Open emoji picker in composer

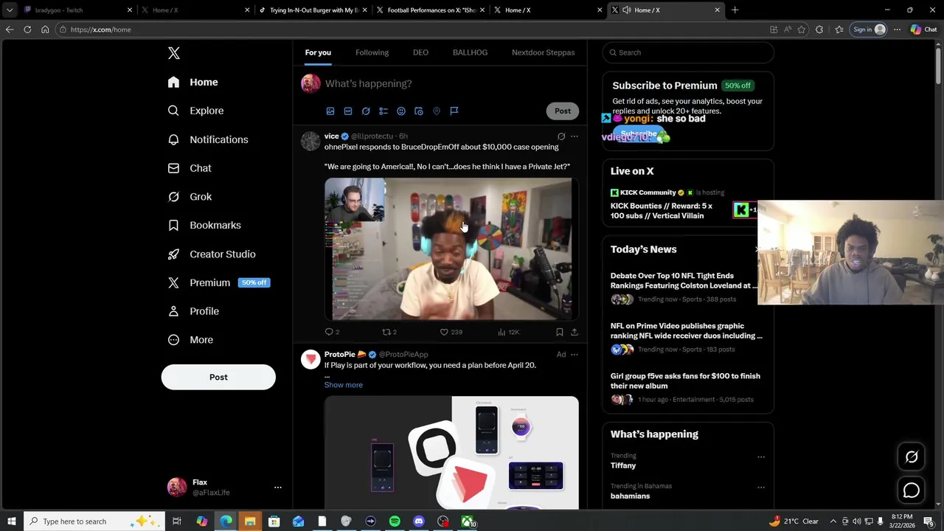(x=401, y=111)
